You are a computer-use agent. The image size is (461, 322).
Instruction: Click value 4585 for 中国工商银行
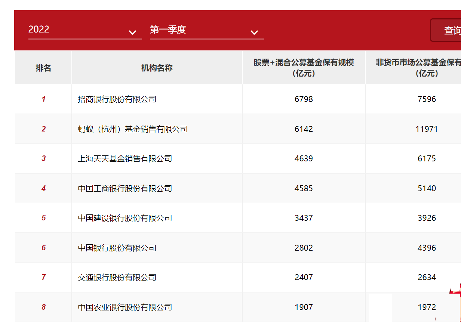click(304, 189)
